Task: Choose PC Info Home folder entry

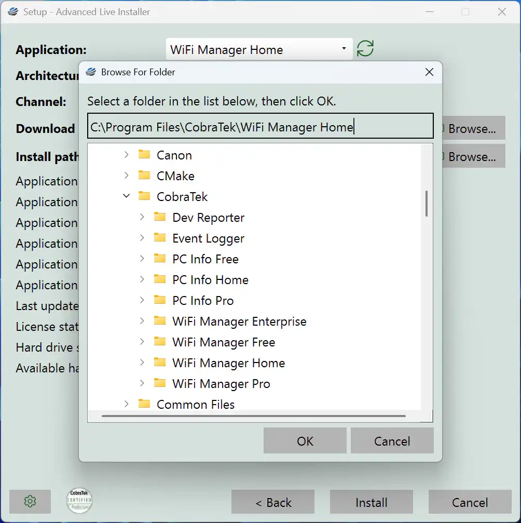Action: tap(210, 280)
